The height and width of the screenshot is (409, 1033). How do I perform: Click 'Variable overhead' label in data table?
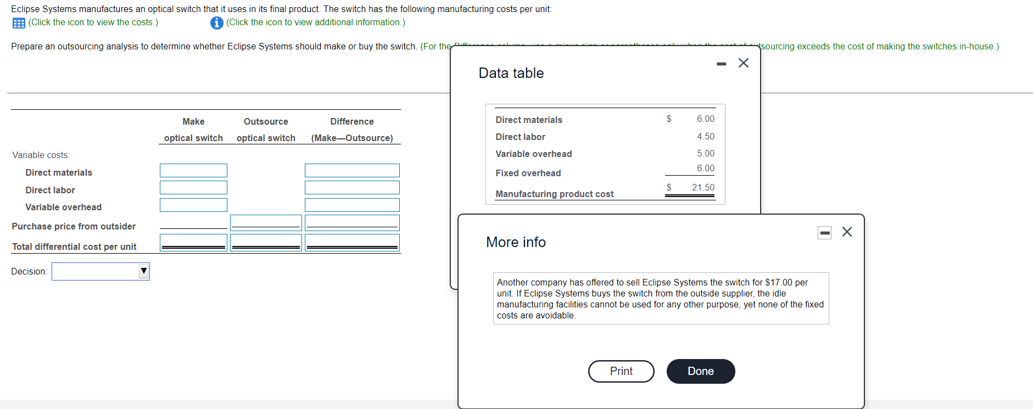click(534, 154)
